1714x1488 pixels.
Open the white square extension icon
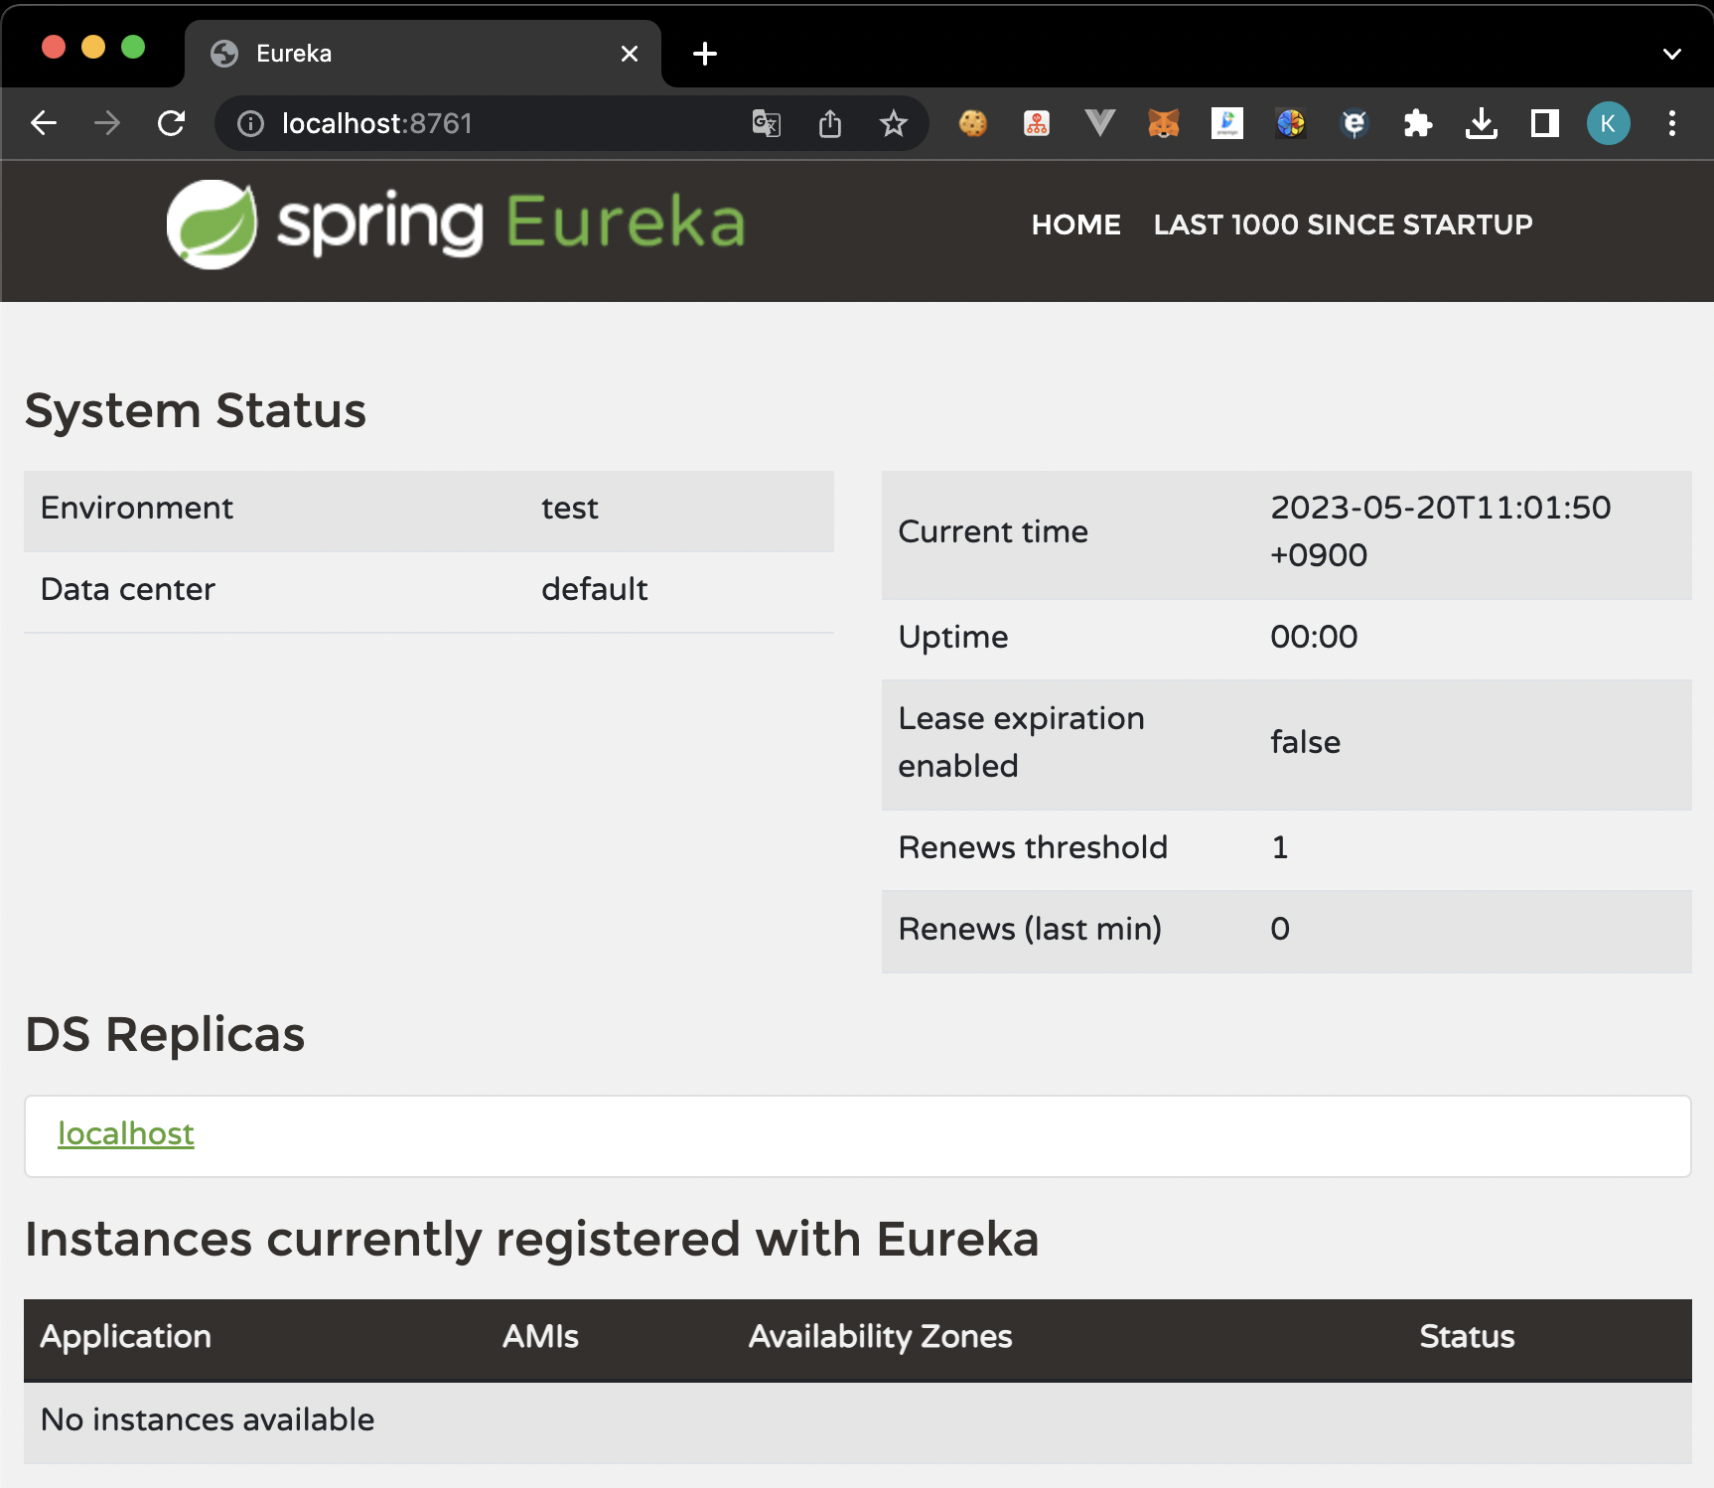[x=1227, y=123]
